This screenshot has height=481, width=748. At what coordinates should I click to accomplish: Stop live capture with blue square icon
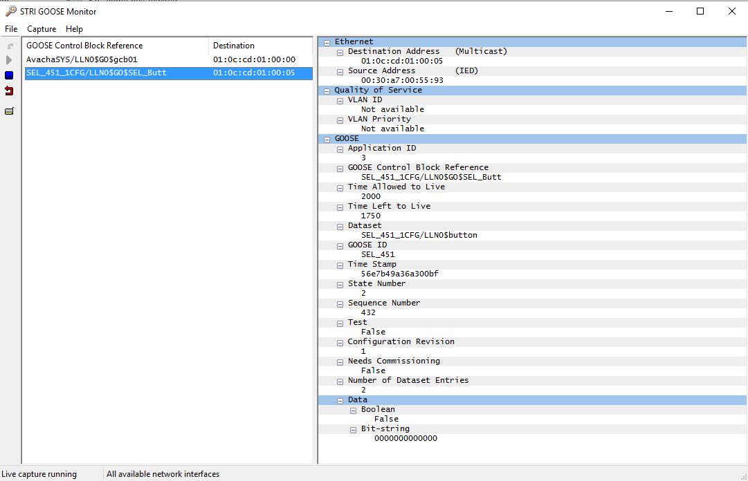pos(9,75)
